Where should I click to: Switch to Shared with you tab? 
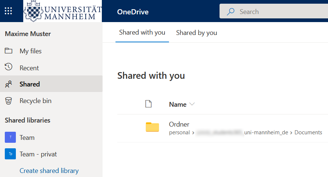pyautogui.click(x=142, y=32)
